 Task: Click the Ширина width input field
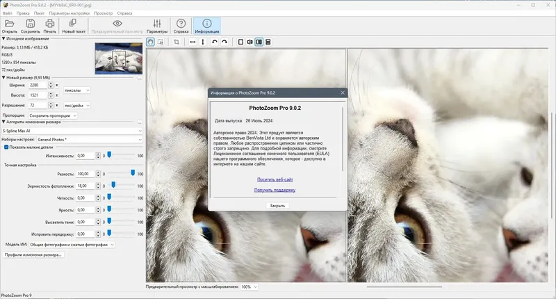(x=38, y=85)
